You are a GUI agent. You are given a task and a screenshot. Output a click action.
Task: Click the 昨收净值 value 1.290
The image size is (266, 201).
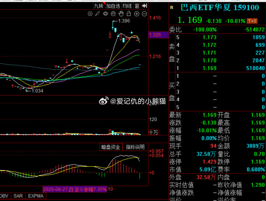pyautogui.click(x=258, y=185)
